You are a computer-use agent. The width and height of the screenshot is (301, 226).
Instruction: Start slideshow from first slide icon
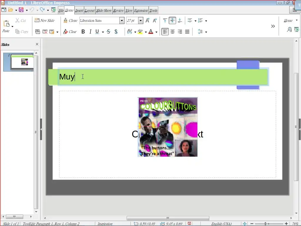[53, 10]
